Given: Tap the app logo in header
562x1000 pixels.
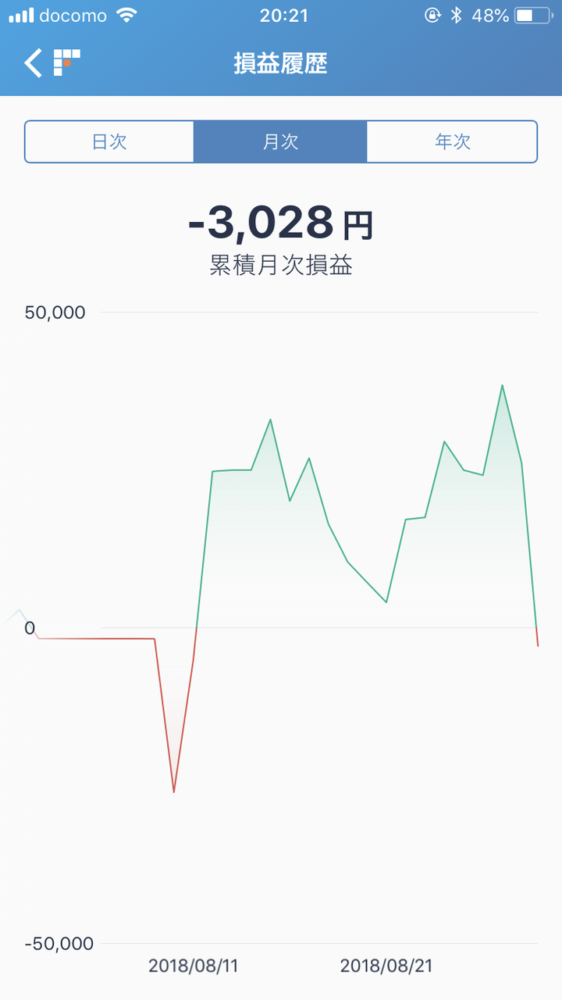Looking at the screenshot, I should click(67, 62).
